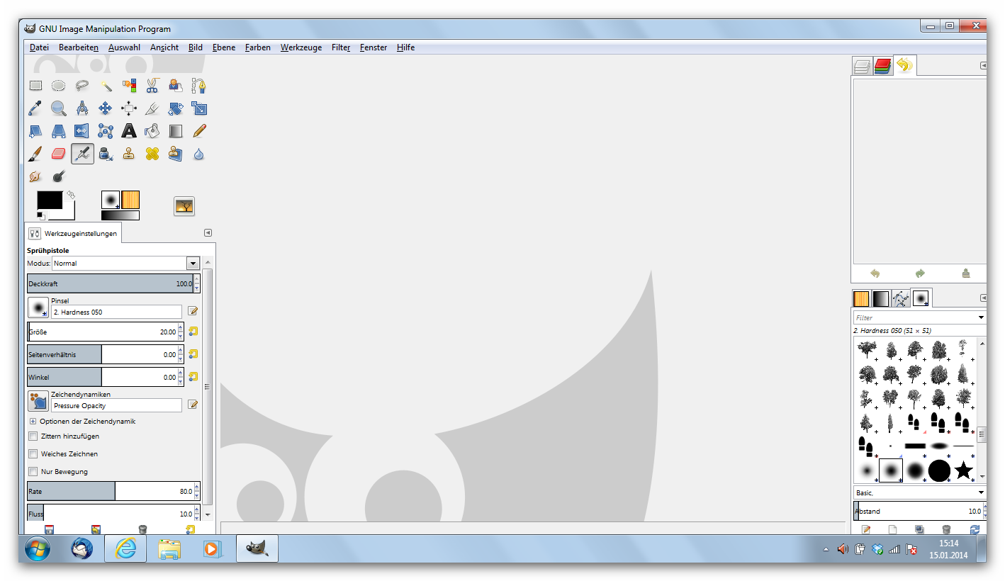Click the Zeichendynamiken icon button

pyautogui.click(x=38, y=401)
